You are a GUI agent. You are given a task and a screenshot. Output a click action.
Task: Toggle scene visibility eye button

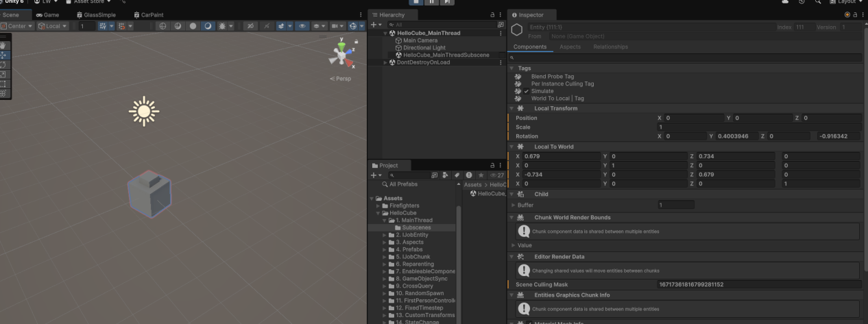[x=302, y=26]
